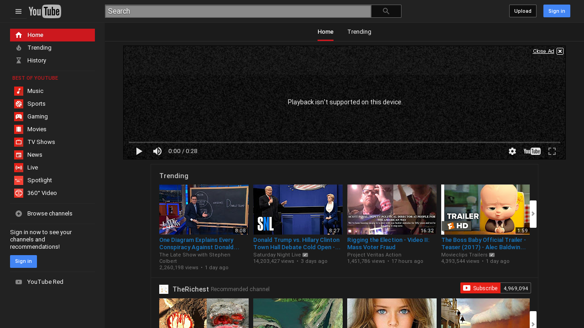Select Trending in the sidebar

pos(52,48)
